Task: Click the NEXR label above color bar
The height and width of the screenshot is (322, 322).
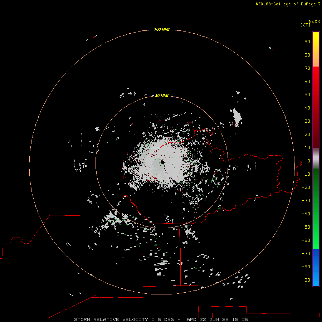Action: coord(314,21)
